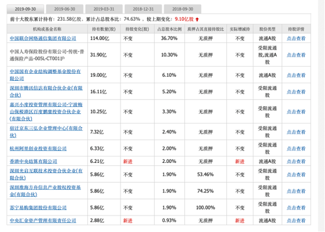Image resolution: width=325 pixels, height=232 pixels.
Task: Open the 2019-03-31 tab
Action: tap(104, 9)
